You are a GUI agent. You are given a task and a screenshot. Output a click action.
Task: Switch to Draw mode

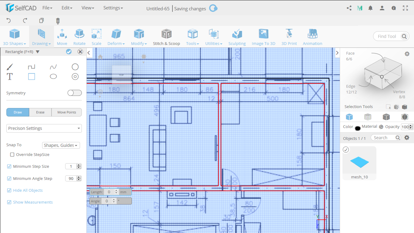click(18, 112)
